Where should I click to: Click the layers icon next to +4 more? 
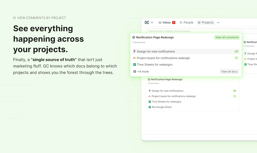(x=135, y=71)
